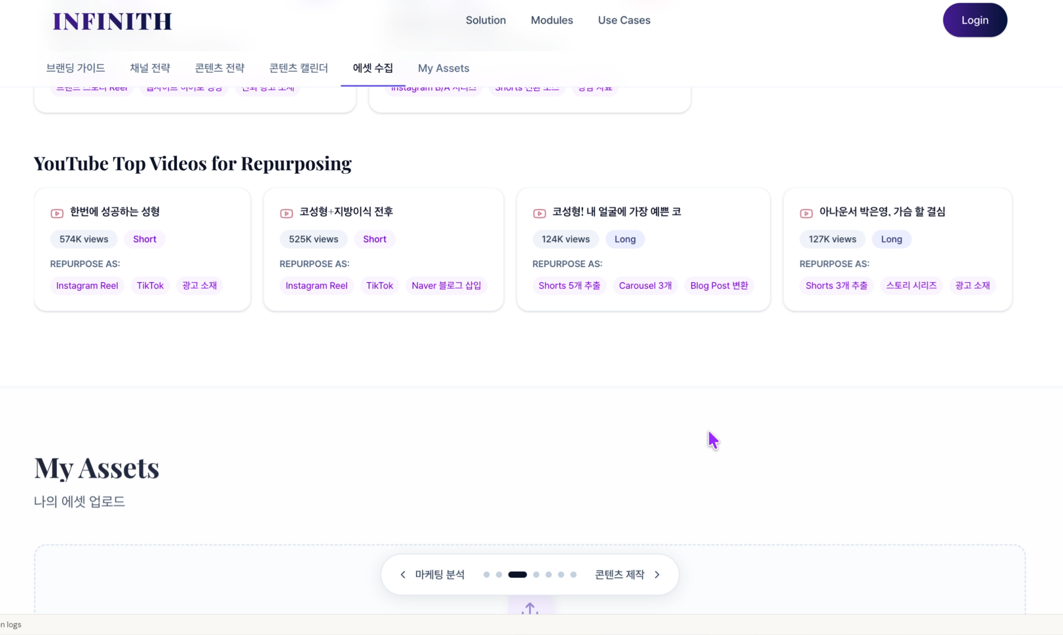Open the Use Cases nav link

[624, 20]
